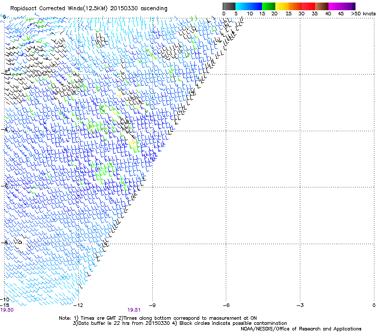Click the '-10' latitude axis label

5,299
